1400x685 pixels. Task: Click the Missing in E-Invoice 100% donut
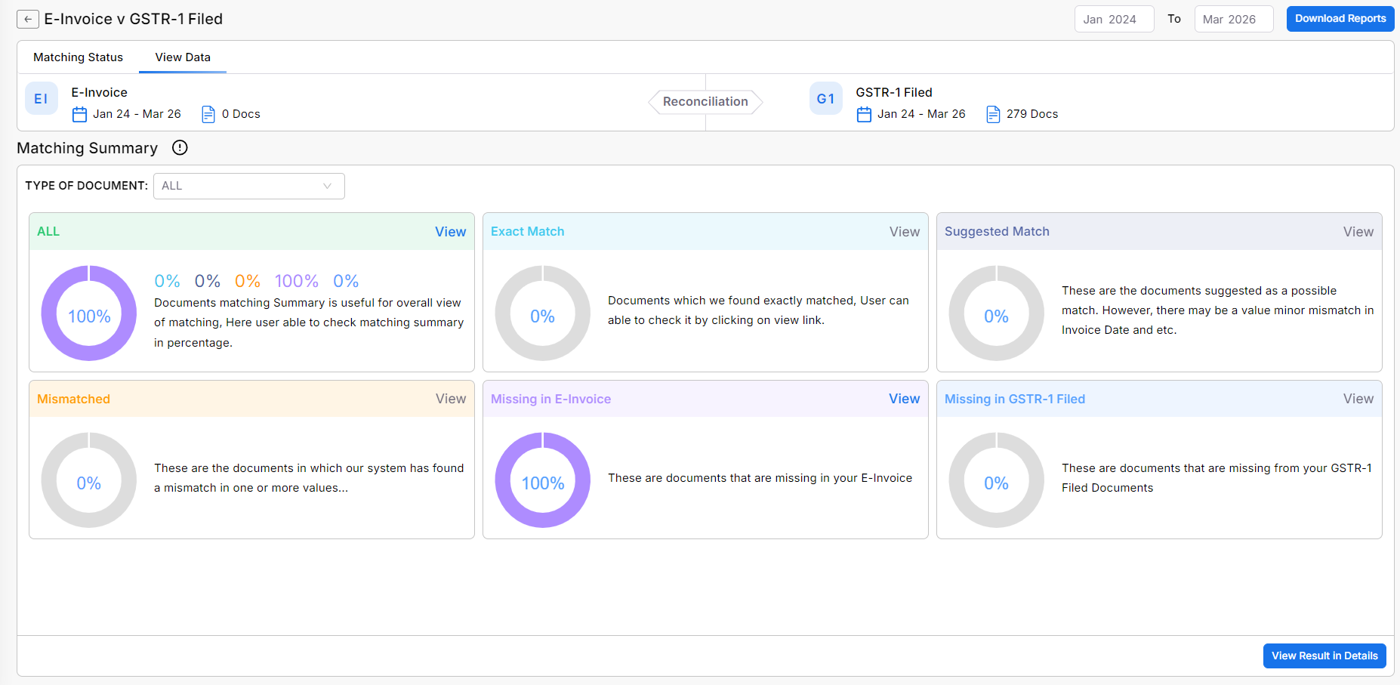tap(543, 480)
